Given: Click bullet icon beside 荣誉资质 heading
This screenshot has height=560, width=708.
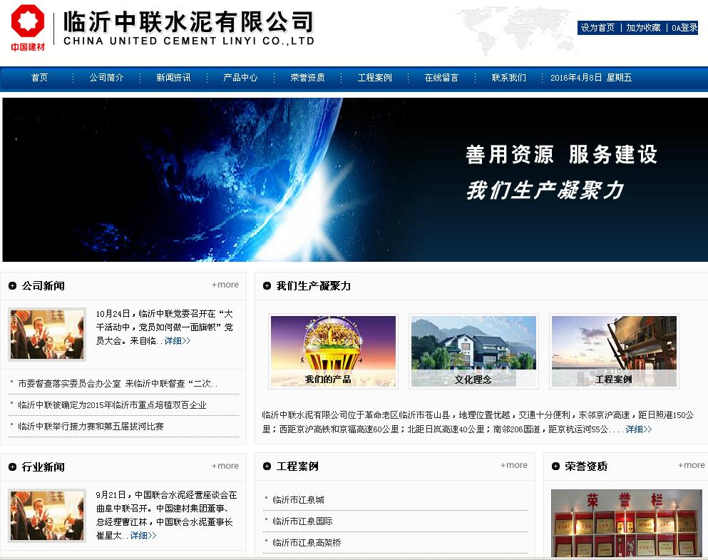Looking at the screenshot, I should [x=556, y=467].
